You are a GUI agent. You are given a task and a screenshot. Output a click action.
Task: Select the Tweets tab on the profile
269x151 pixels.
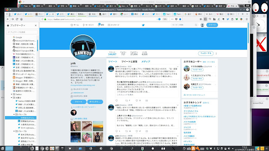pyautogui.click(x=113, y=62)
